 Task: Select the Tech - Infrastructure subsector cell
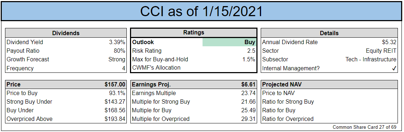coord(371,60)
